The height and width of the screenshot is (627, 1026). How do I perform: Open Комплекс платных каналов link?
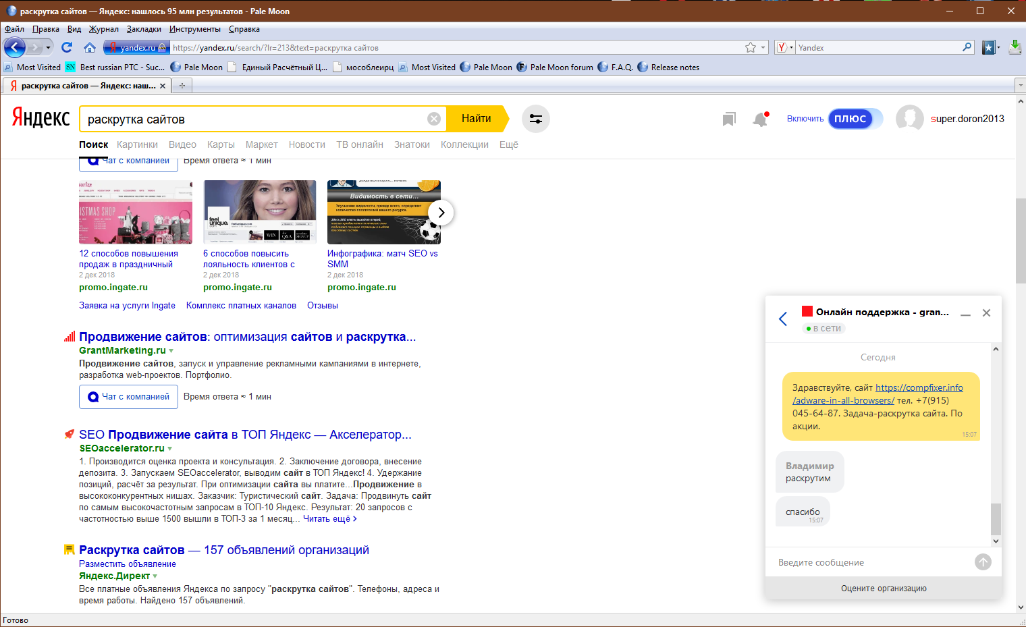(241, 306)
